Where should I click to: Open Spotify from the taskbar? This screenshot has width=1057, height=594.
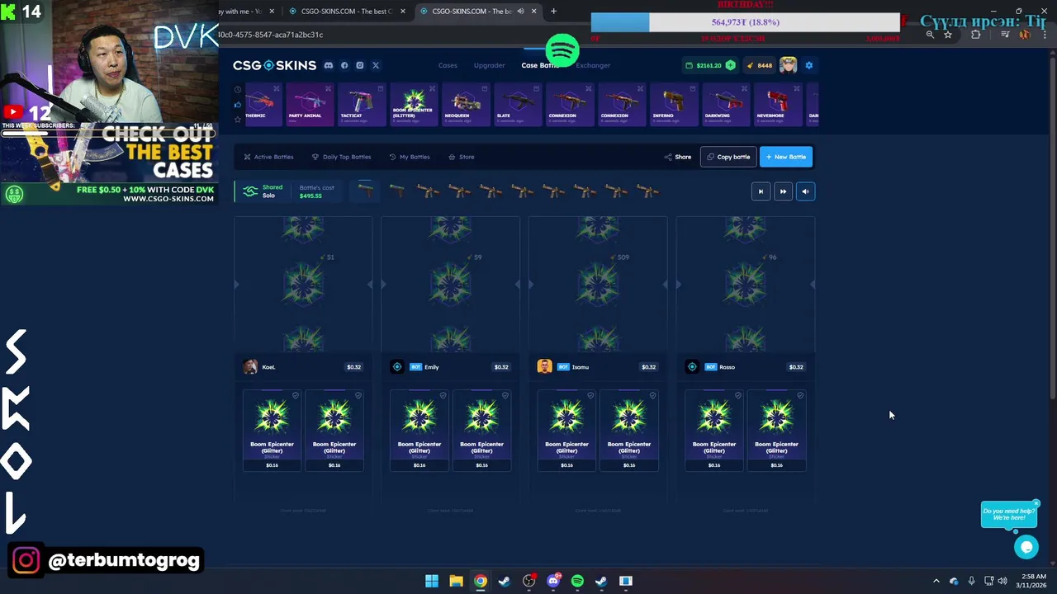[577, 581]
